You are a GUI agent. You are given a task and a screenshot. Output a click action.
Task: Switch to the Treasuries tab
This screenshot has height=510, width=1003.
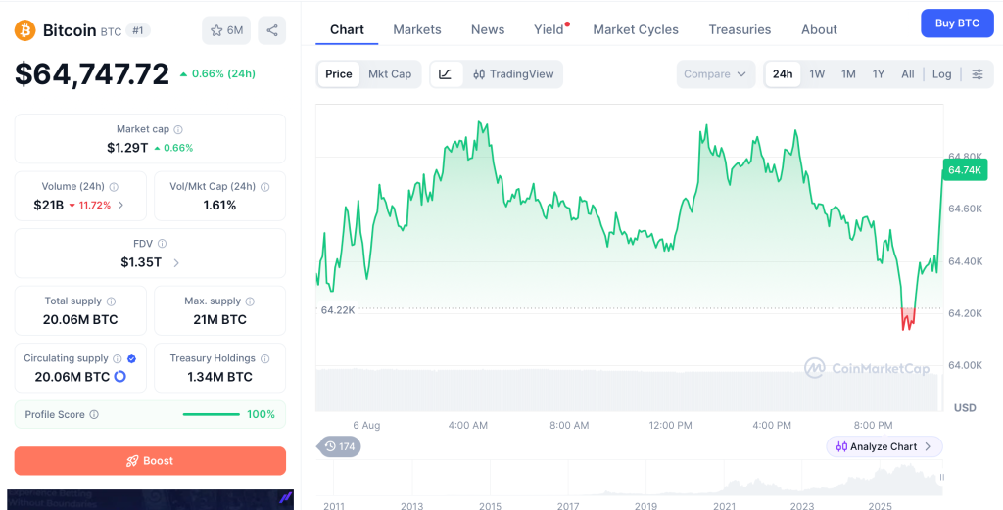point(740,29)
